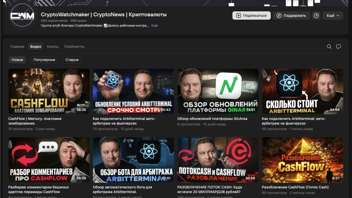Expand channel description via Ещё link
The image size is (352, 198).
click(155, 26)
